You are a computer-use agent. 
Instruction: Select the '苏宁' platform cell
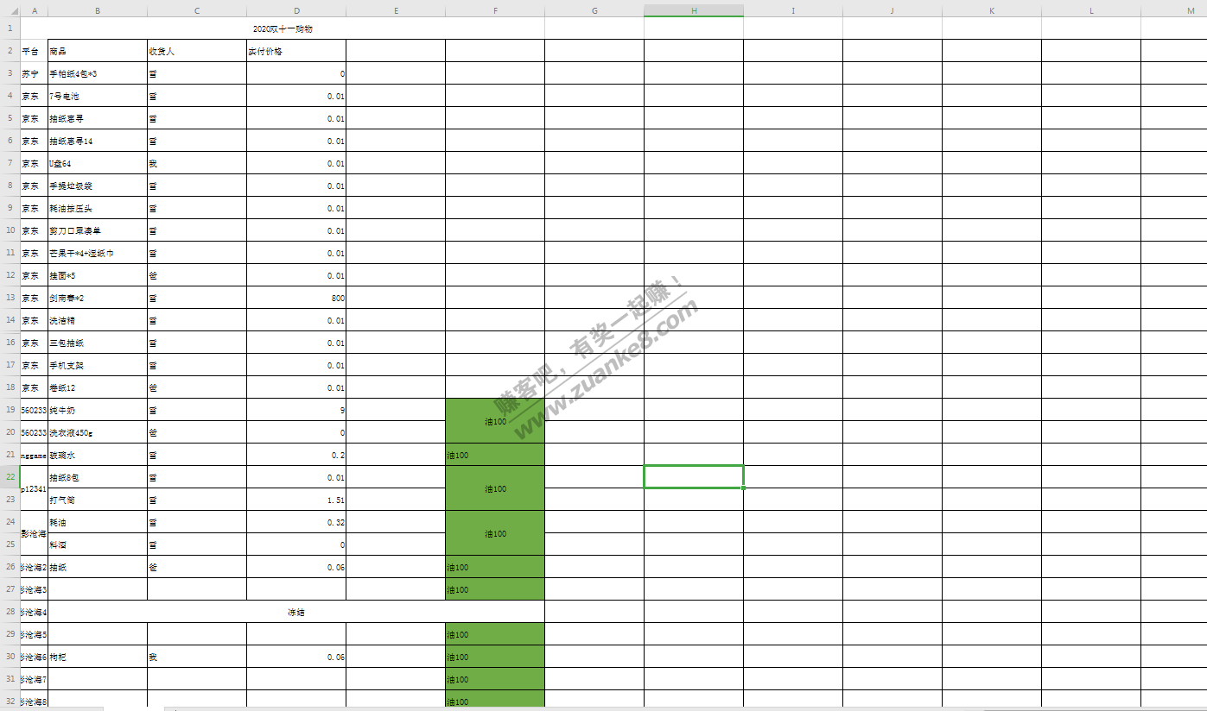(x=35, y=73)
